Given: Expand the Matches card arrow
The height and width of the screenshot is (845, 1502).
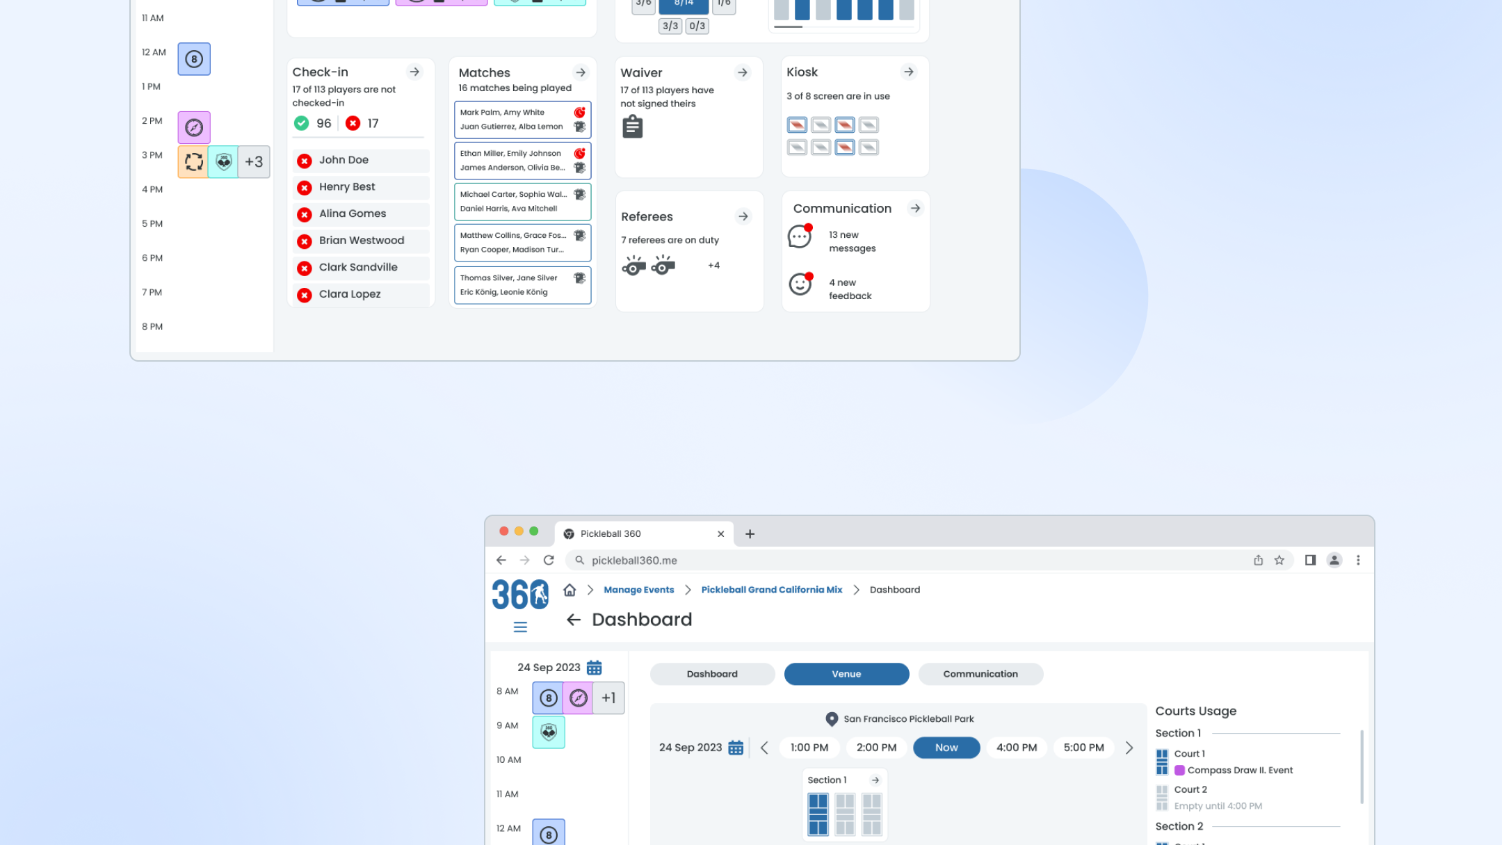Looking at the screenshot, I should (580, 72).
